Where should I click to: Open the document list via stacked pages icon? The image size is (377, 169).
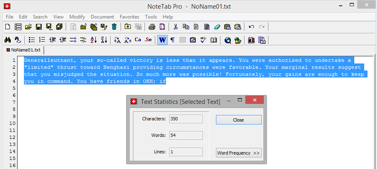coord(18,27)
